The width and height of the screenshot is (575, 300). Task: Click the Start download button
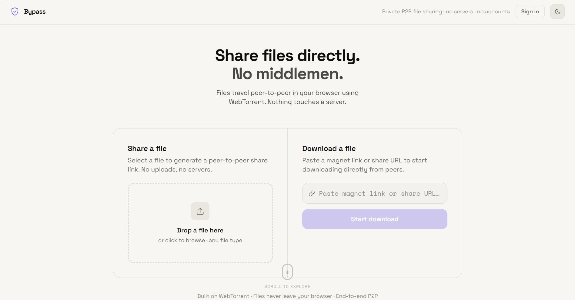tap(375, 219)
